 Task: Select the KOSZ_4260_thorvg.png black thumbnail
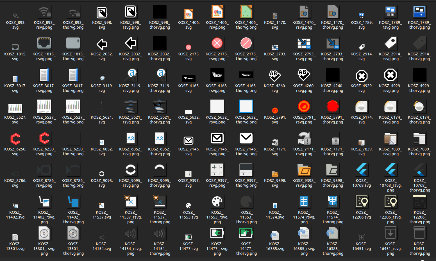tap(333, 75)
